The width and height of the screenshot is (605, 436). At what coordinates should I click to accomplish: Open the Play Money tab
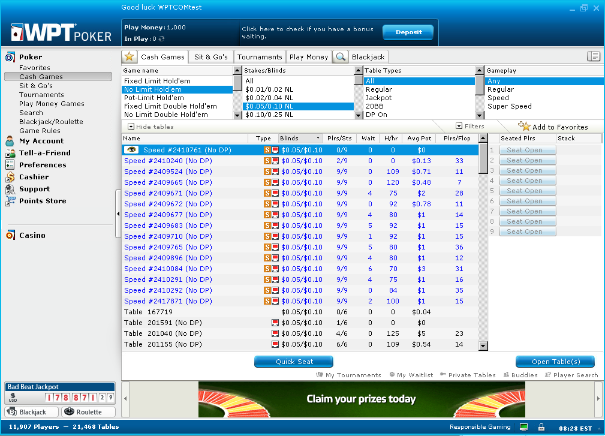(x=309, y=57)
